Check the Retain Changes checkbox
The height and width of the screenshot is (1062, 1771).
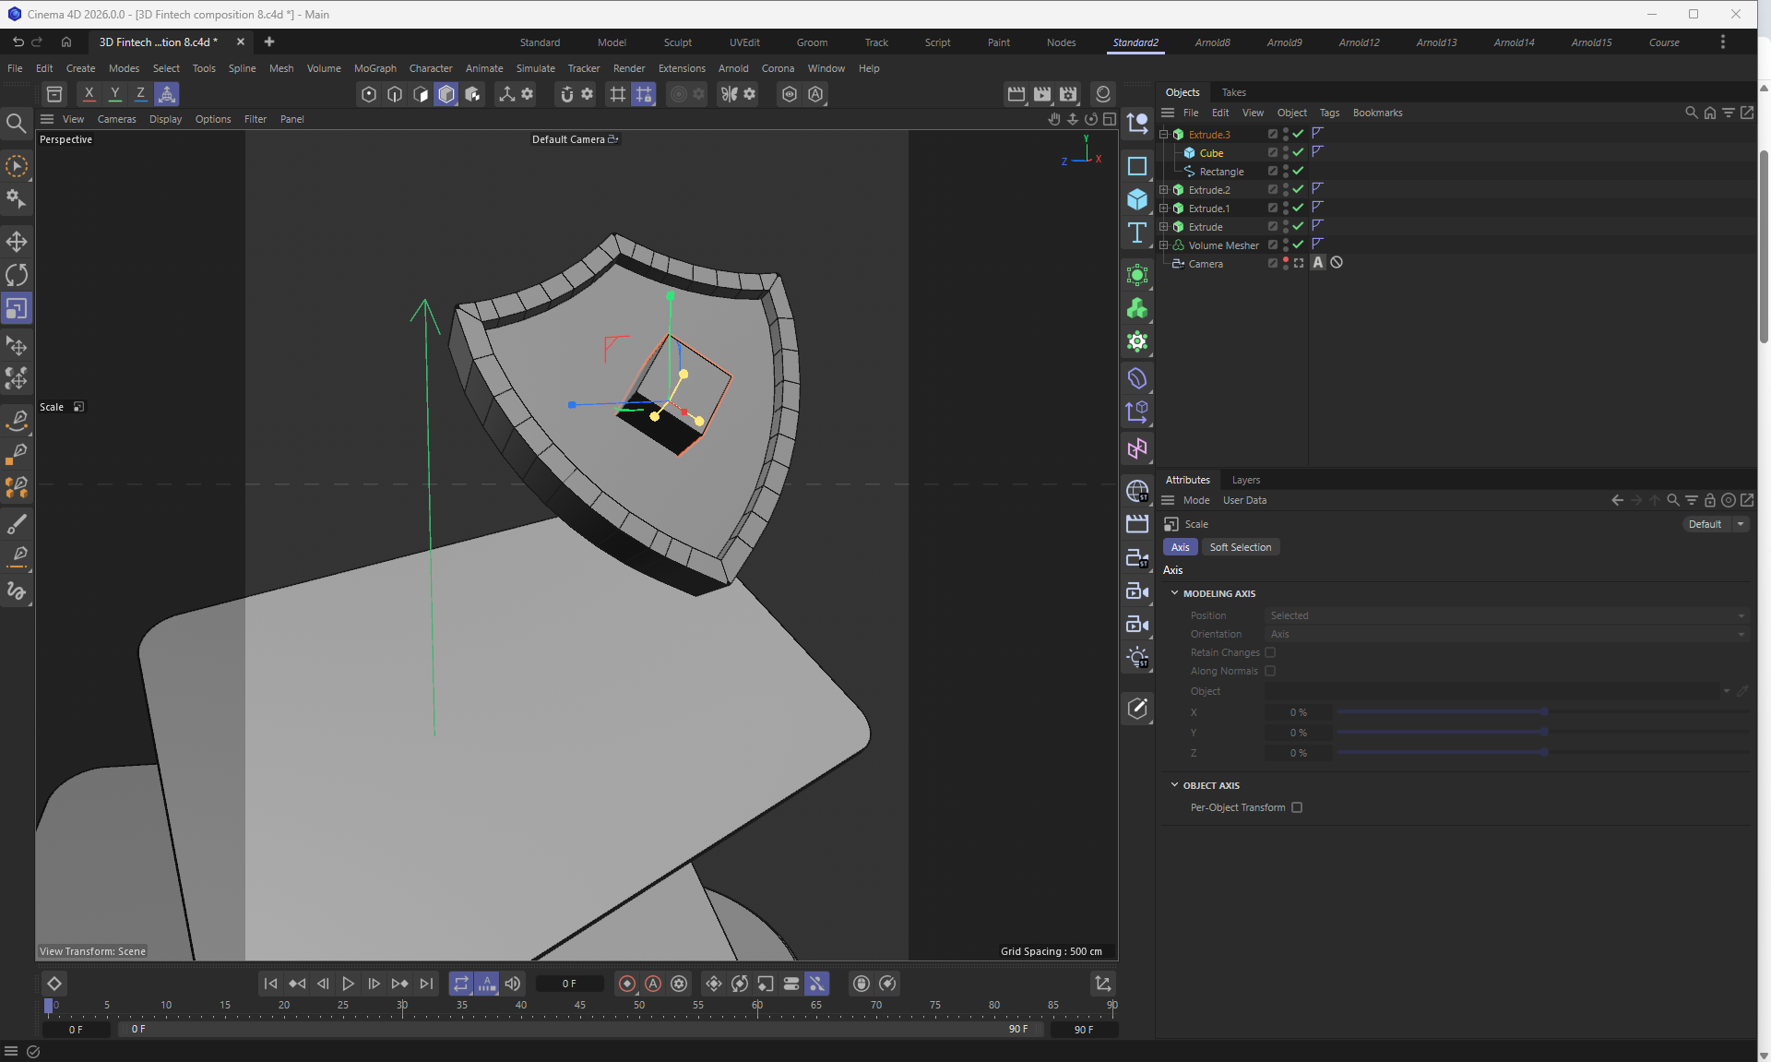coord(1270,652)
